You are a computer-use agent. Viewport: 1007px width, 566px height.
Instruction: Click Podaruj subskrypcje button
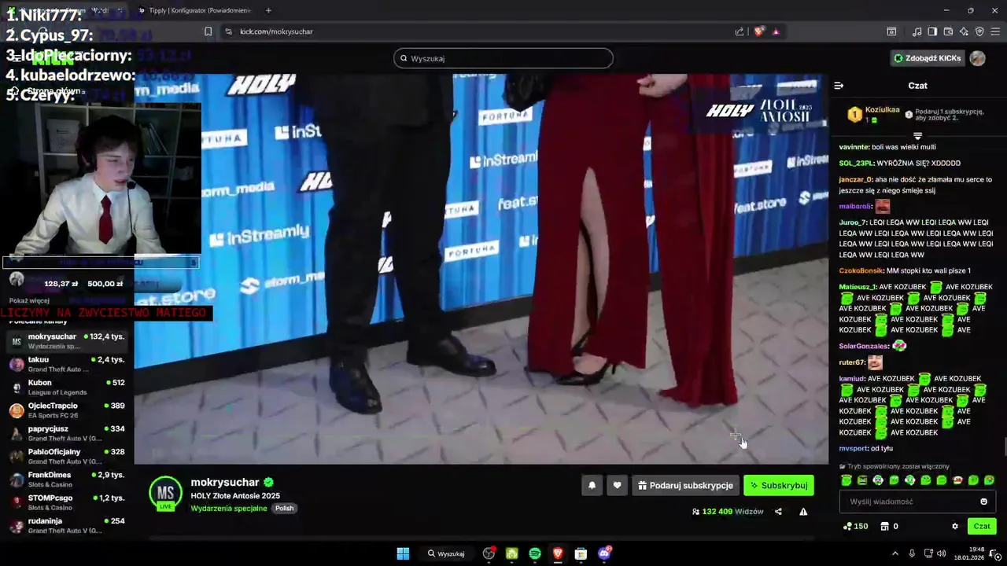click(x=685, y=486)
